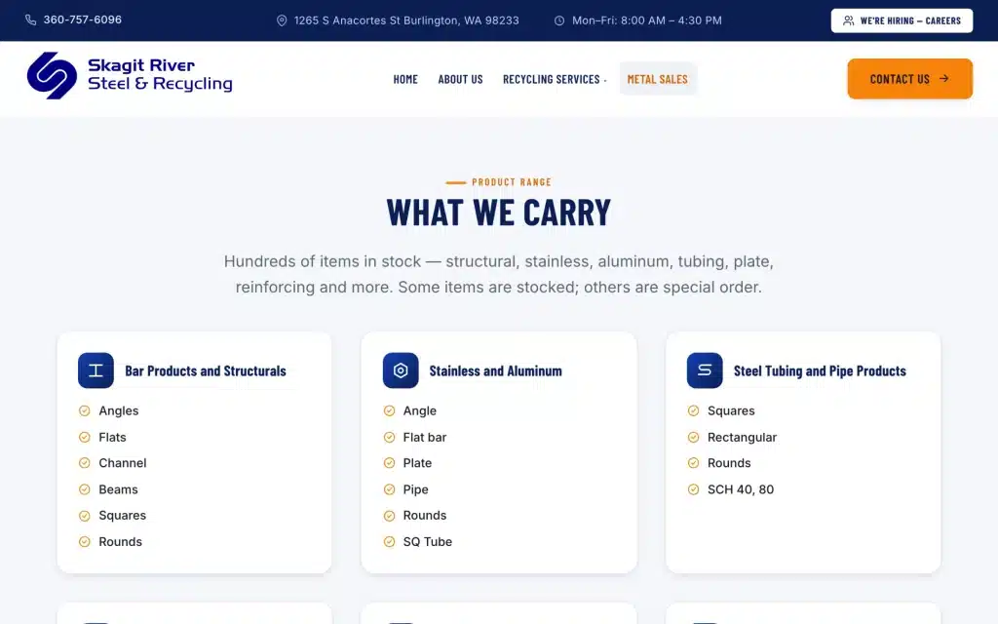998x624 pixels.
Task: Click the Plate list item
Action: tap(417, 463)
